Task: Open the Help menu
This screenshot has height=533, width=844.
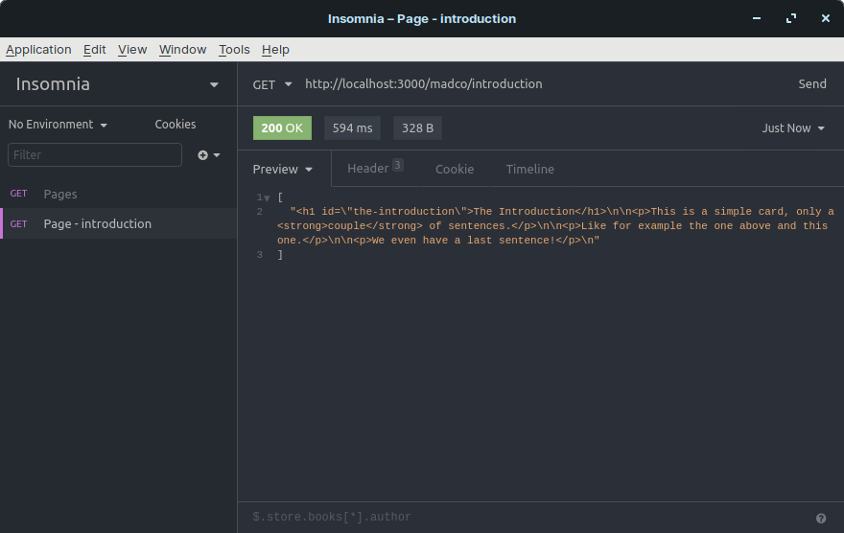Action: pos(275,50)
